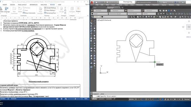
Task: Click RUSSIAN language in Word status bar
Action: [14, 99]
